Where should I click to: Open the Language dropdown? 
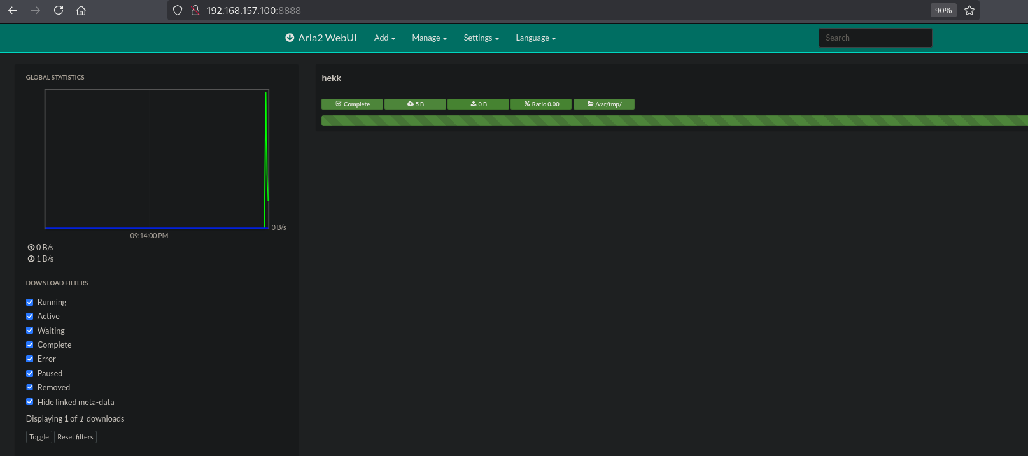tap(535, 38)
